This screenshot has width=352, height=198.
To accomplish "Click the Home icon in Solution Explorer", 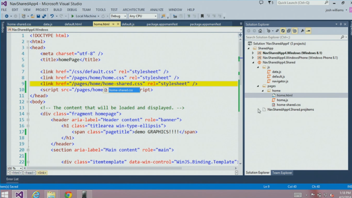I will coord(260,31).
